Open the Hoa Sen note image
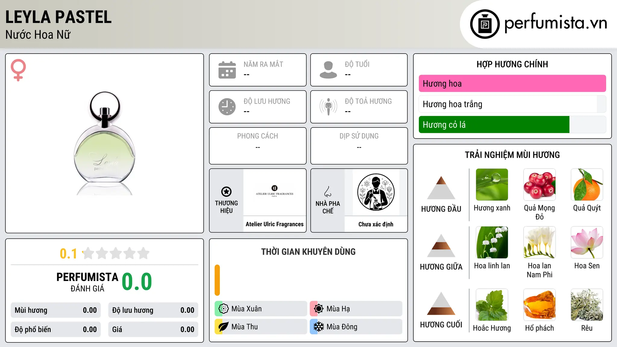 coord(587,242)
